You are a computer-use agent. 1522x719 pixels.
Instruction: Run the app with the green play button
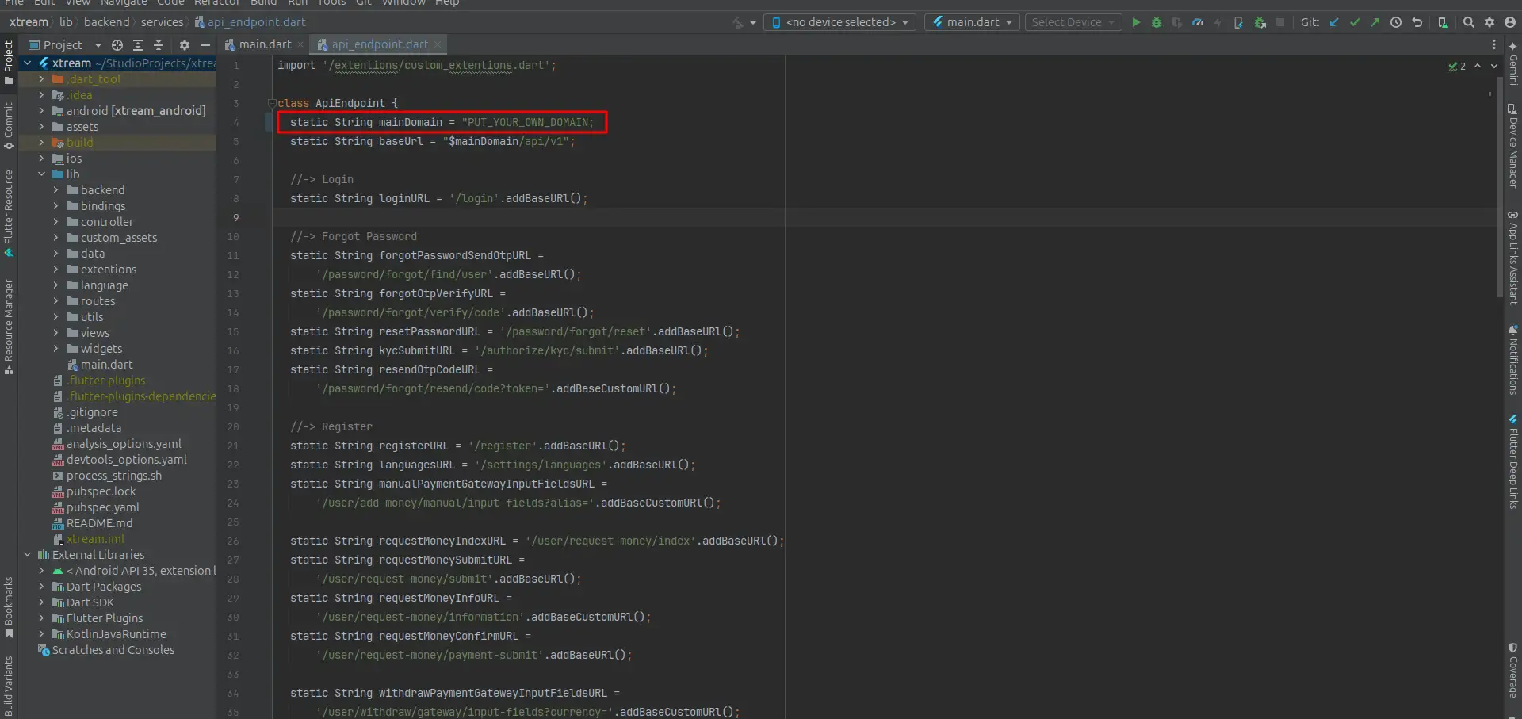coord(1136,22)
